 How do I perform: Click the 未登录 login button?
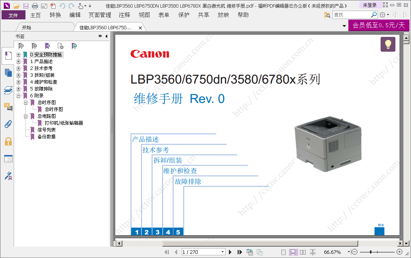coord(370,5)
